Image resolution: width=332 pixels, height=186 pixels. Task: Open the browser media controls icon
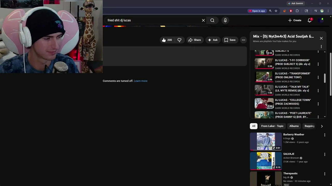(316, 11)
